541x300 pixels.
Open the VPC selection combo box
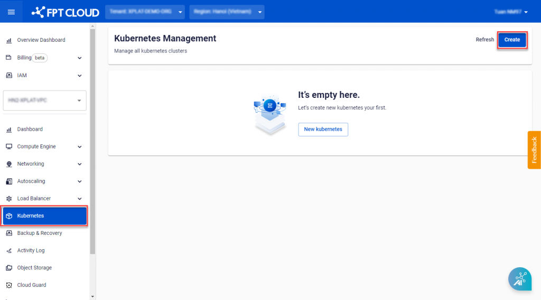click(x=45, y=100)
